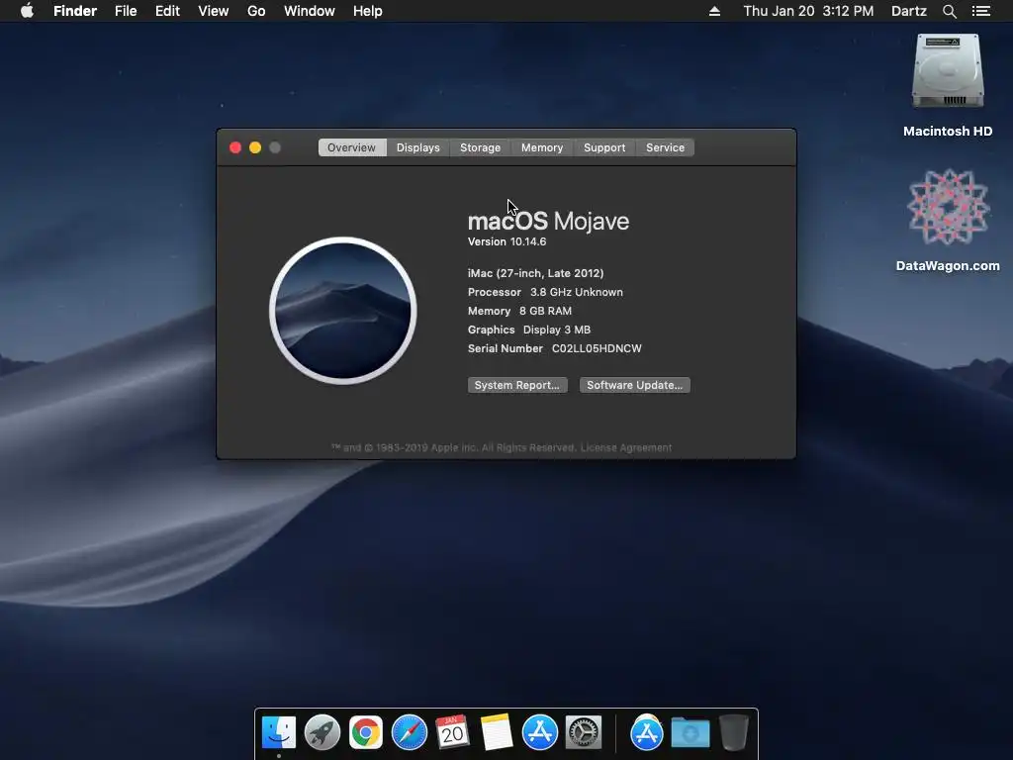Screen dimensions: 1013x760
Task: Launch Launchpad rocket icon in Dock
Action: [322, 732]
